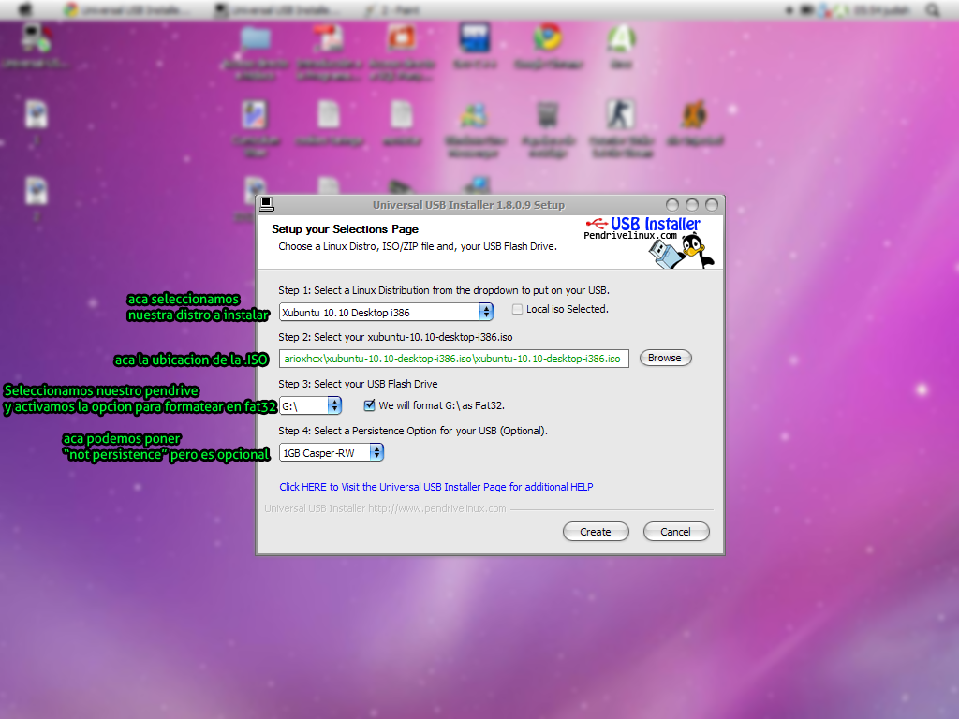959x719 pixels.
Task: Click the 'Step 2: Select your xubuntu' label
Action: (x=396, y=337)
